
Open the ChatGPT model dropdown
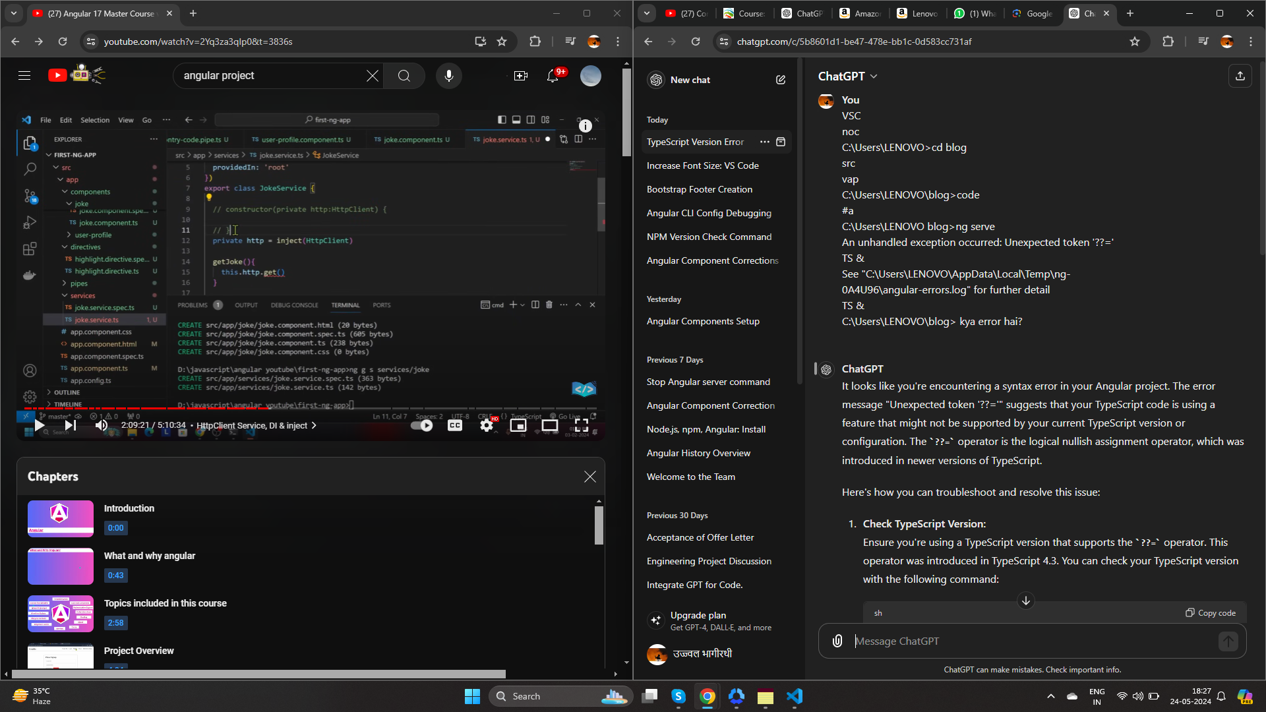pyautogui.click(x=847, y=76)
